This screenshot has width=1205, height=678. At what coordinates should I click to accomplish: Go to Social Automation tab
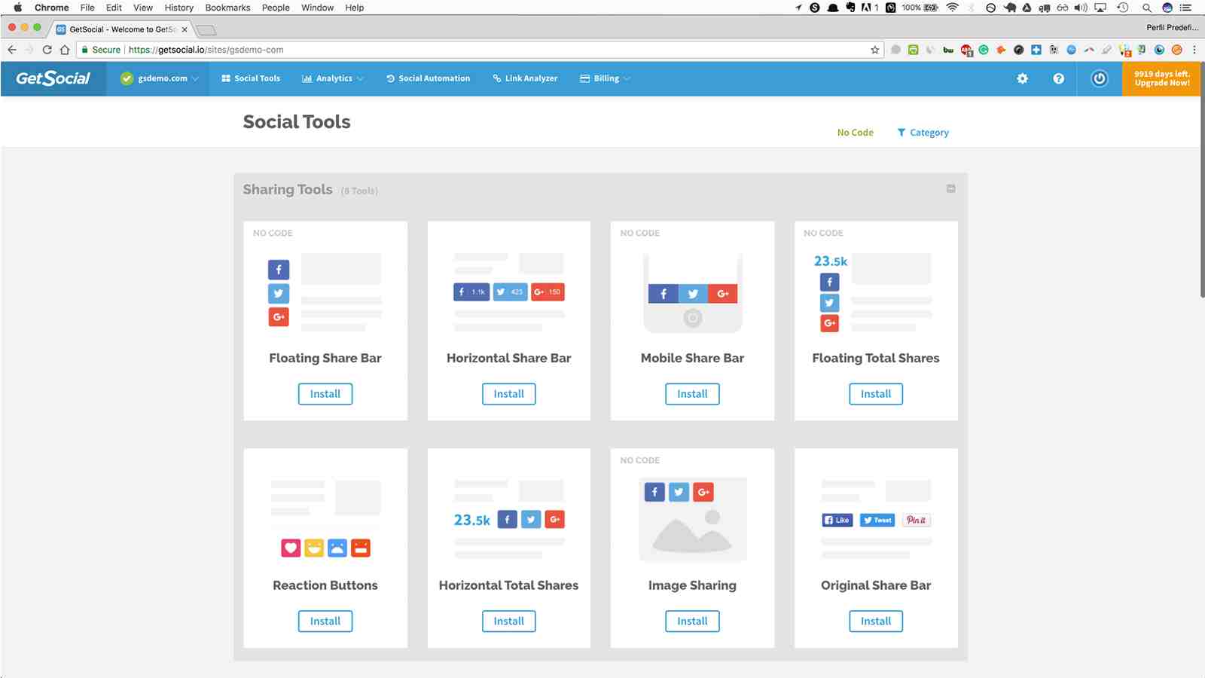[428, 78]
